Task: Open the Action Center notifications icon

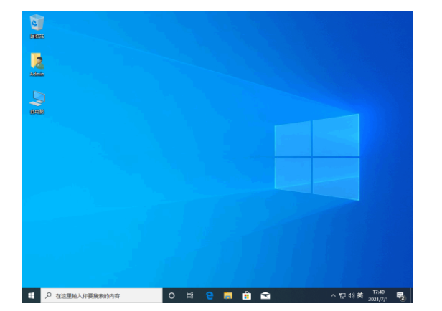Action: click(x=400, y=295)
